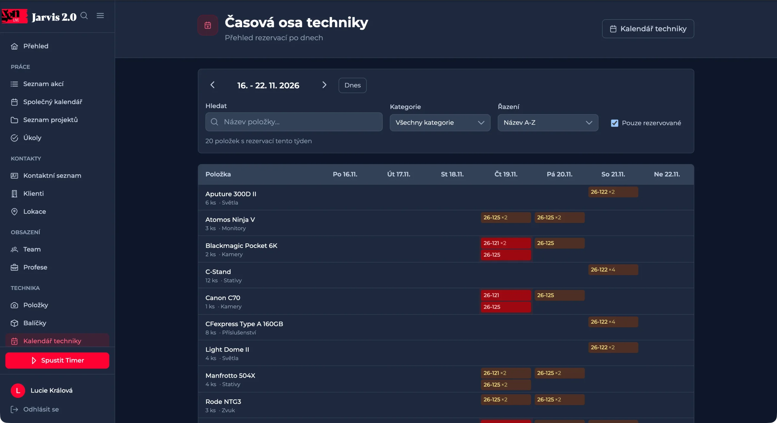777x423 pixels.
Task: Click the search magnifier icon beside Jarvis 2.0
Action: [84, 16]
